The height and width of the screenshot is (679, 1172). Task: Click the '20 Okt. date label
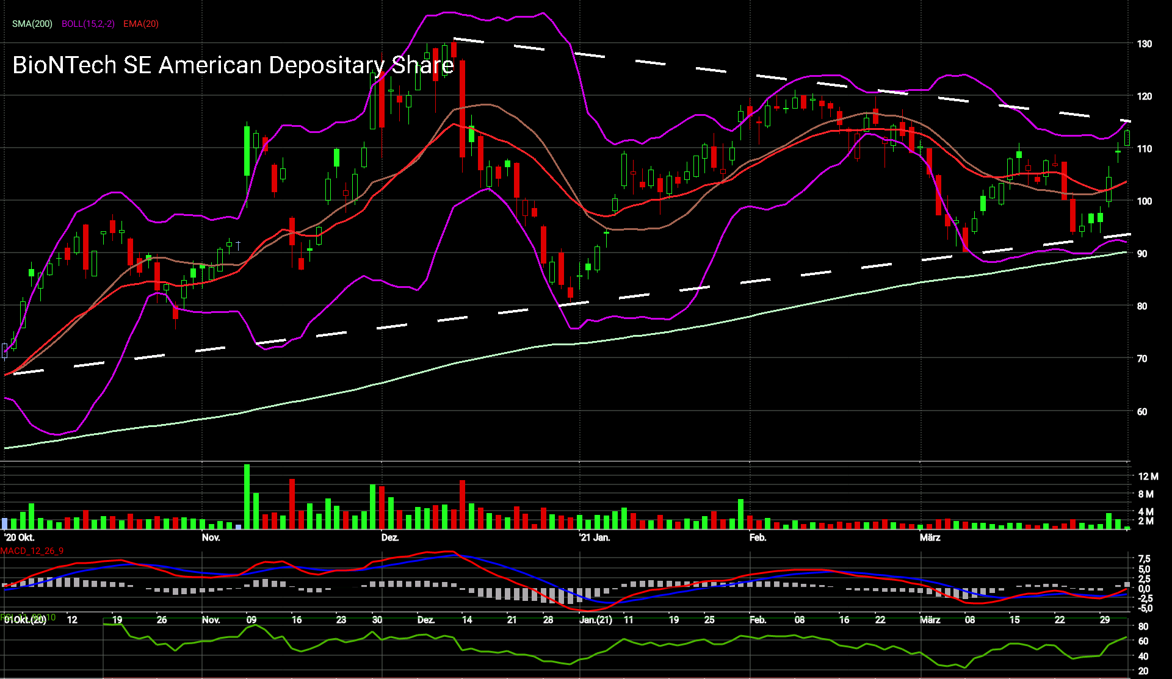pos(20,537)
